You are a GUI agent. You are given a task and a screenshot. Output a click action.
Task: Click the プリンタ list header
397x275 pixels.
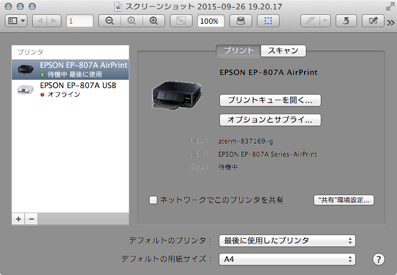30,52
